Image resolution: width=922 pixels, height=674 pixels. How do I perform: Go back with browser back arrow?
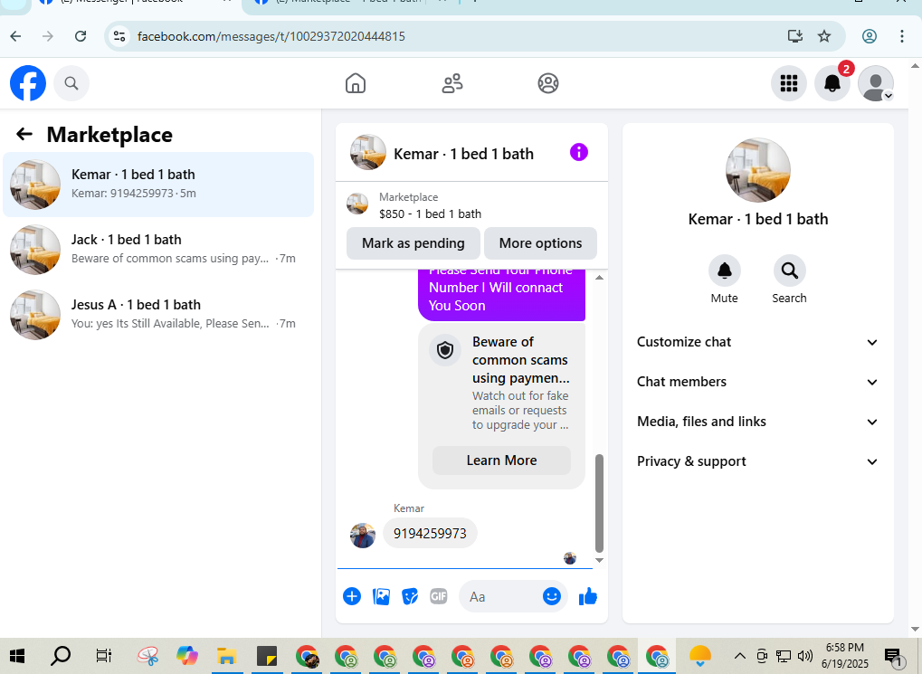[16, 36]
